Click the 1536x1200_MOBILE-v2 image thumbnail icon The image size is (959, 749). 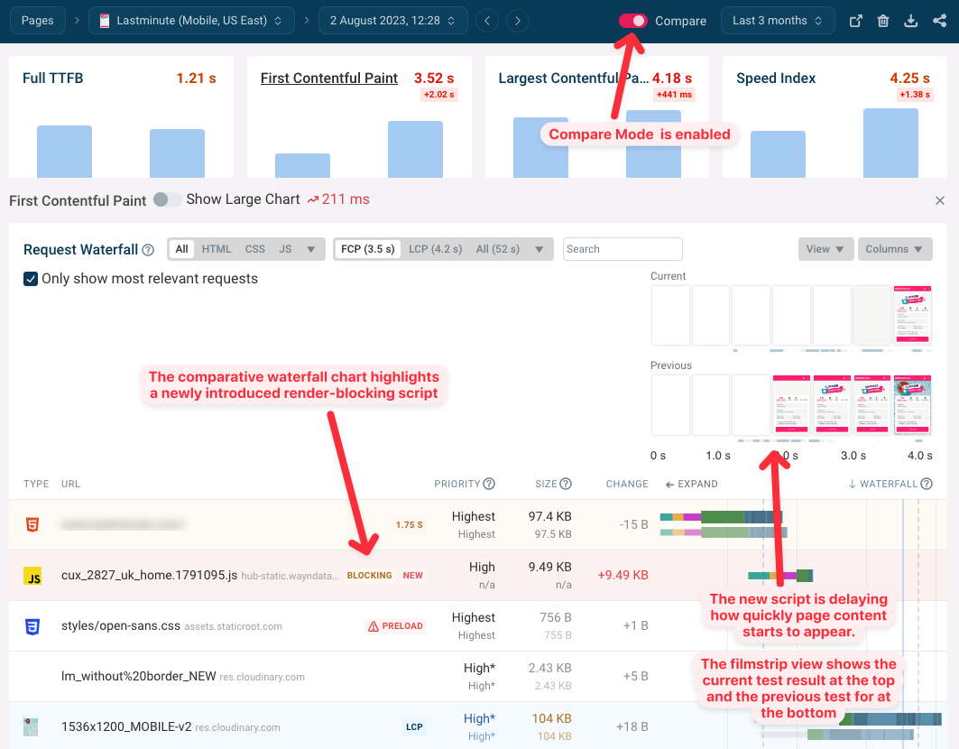(31, 727)
